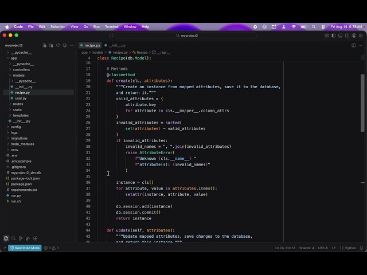367x275 pixels.
Task: Open the Terminal menu
Action: coord(111,27)
